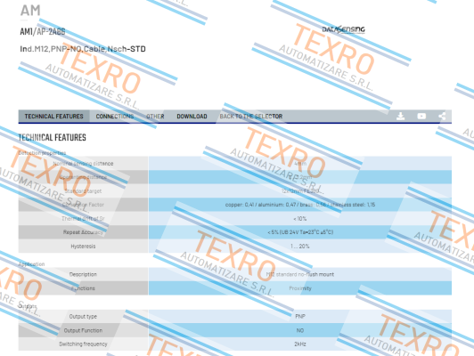Click the PNP output type value
The height and width of the screenshot is (356, 474).
pyautogui.click(x=300, y=317)
